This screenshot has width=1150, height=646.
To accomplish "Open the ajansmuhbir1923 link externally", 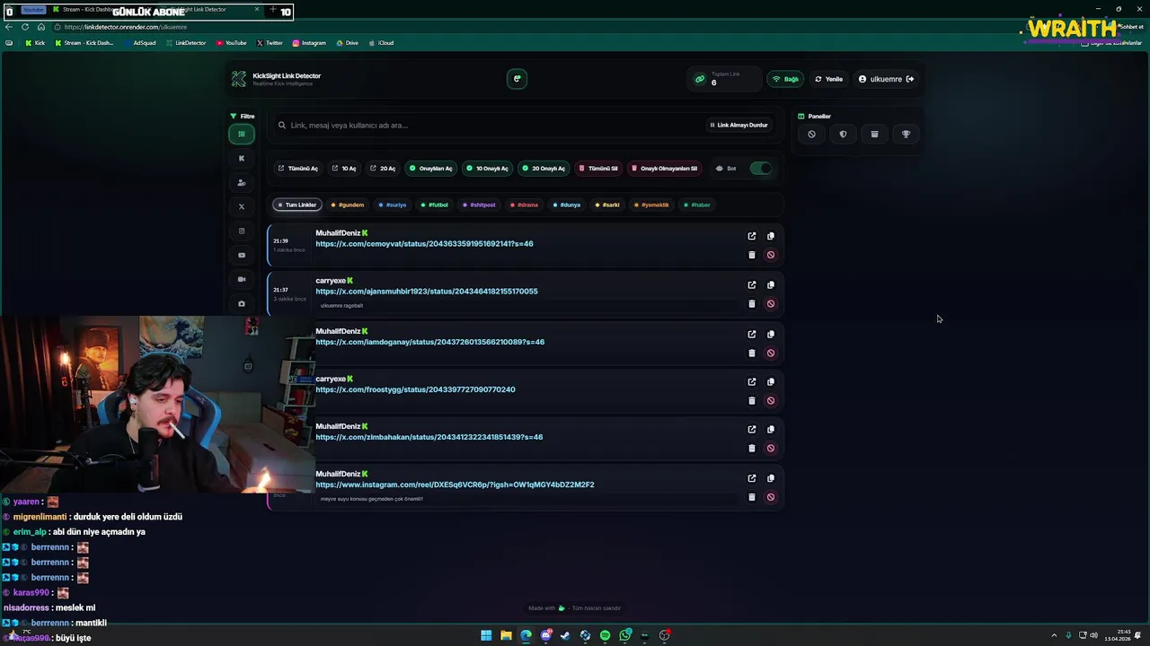I will [x=752, y=284].
